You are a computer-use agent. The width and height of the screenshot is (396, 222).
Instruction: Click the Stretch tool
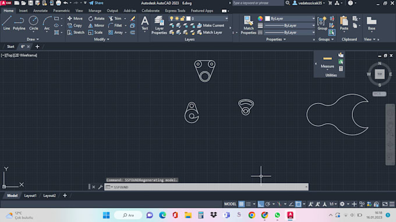point(76,33)
